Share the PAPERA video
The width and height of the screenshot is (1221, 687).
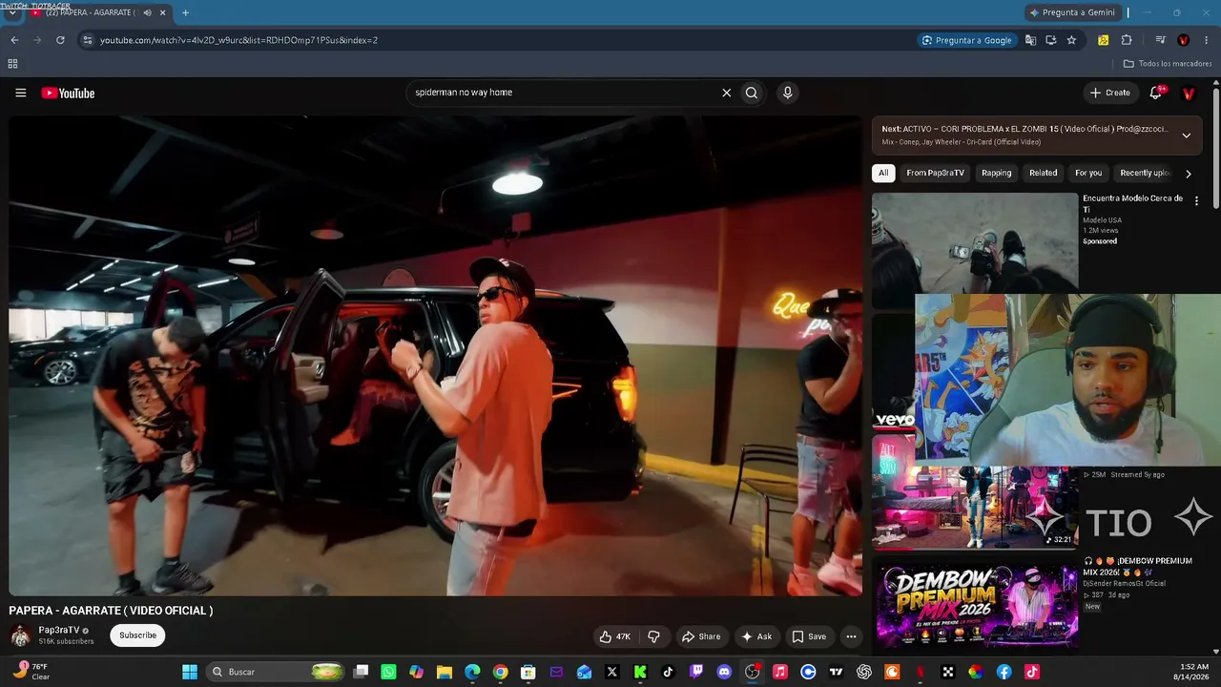tap(701, 636)
